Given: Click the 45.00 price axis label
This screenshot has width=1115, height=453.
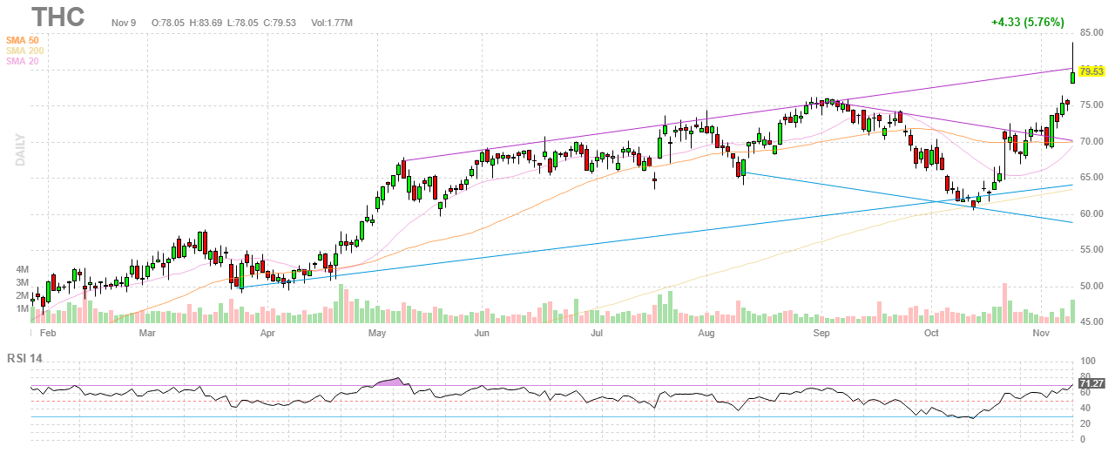Looking at the screenshot, I should (x=1091, y=322).
